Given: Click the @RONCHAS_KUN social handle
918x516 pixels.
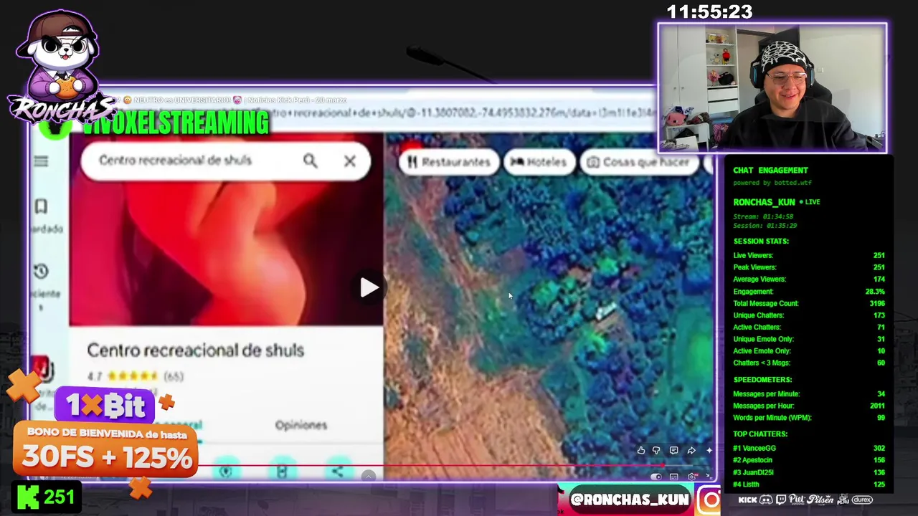Looking at the screenshot, I should tap(629, 500).
